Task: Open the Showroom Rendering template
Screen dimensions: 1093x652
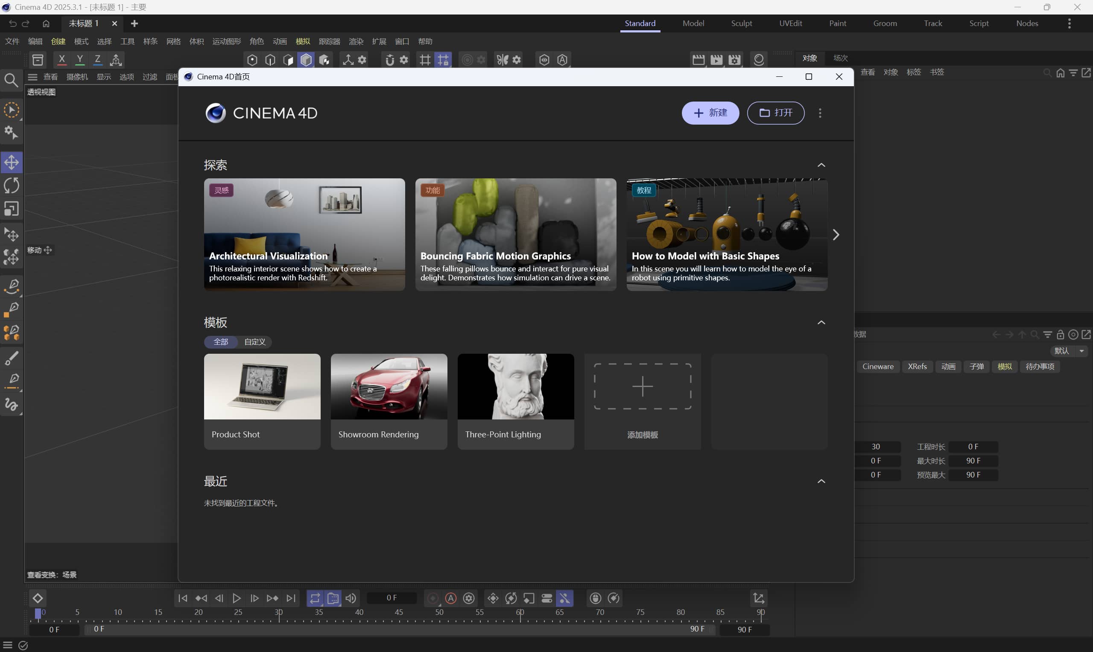Action: coord(389,401)
